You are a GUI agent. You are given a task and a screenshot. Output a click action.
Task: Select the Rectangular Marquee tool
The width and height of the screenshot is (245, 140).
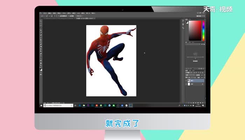pos(41,23)
